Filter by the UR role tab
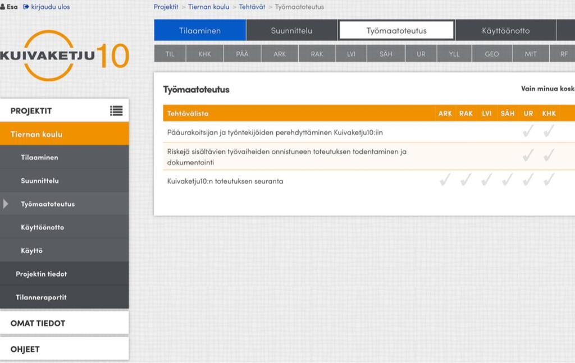 [421, 54]
